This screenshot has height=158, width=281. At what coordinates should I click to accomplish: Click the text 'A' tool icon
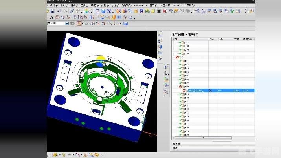pyautogui.click(x=52, y=17)
